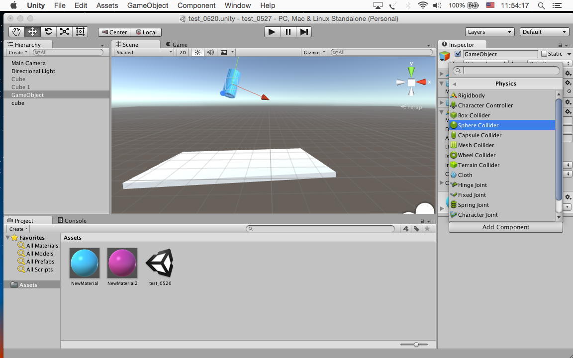Click the Add Component button
This screenshot has height=358, width=573.
point(506,227)
